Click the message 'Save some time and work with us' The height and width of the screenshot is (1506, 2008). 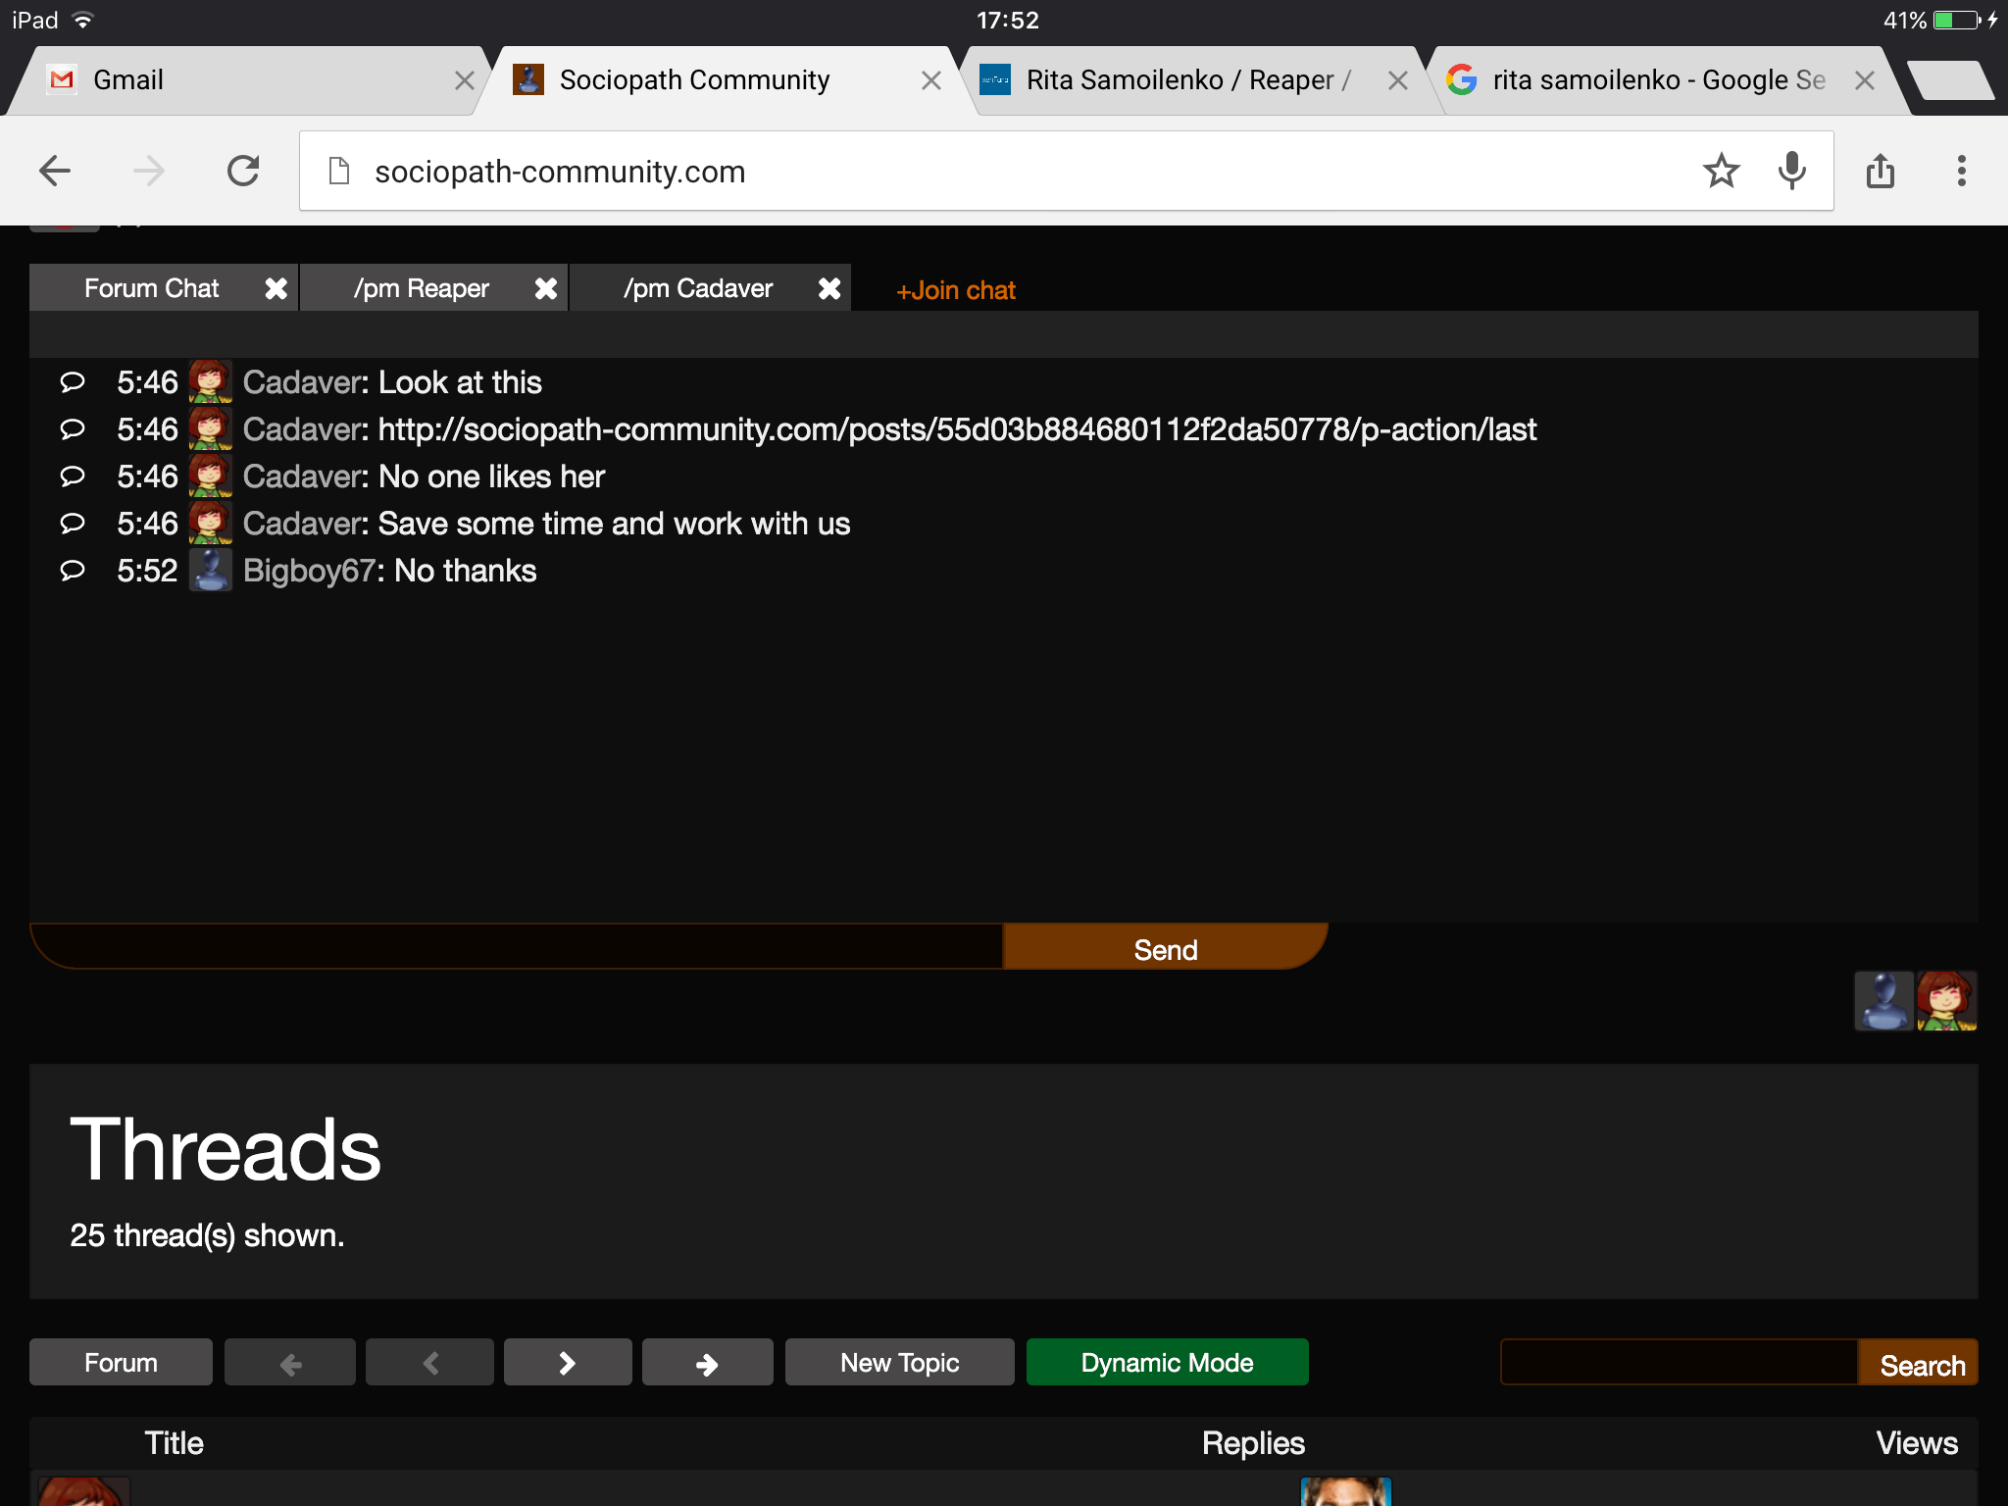click(614, 524)
